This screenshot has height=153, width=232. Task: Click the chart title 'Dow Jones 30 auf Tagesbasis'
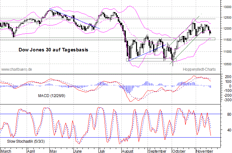click(x=53, y=50)
